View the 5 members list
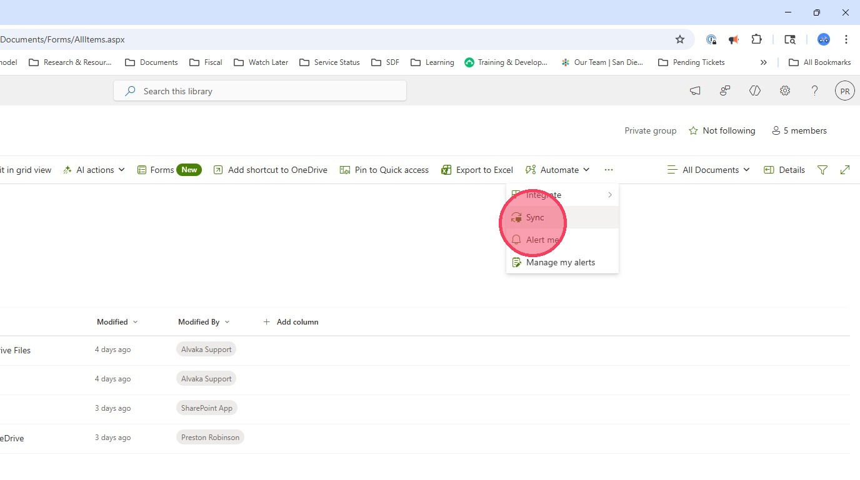860x480 pixels. point(799,130)
